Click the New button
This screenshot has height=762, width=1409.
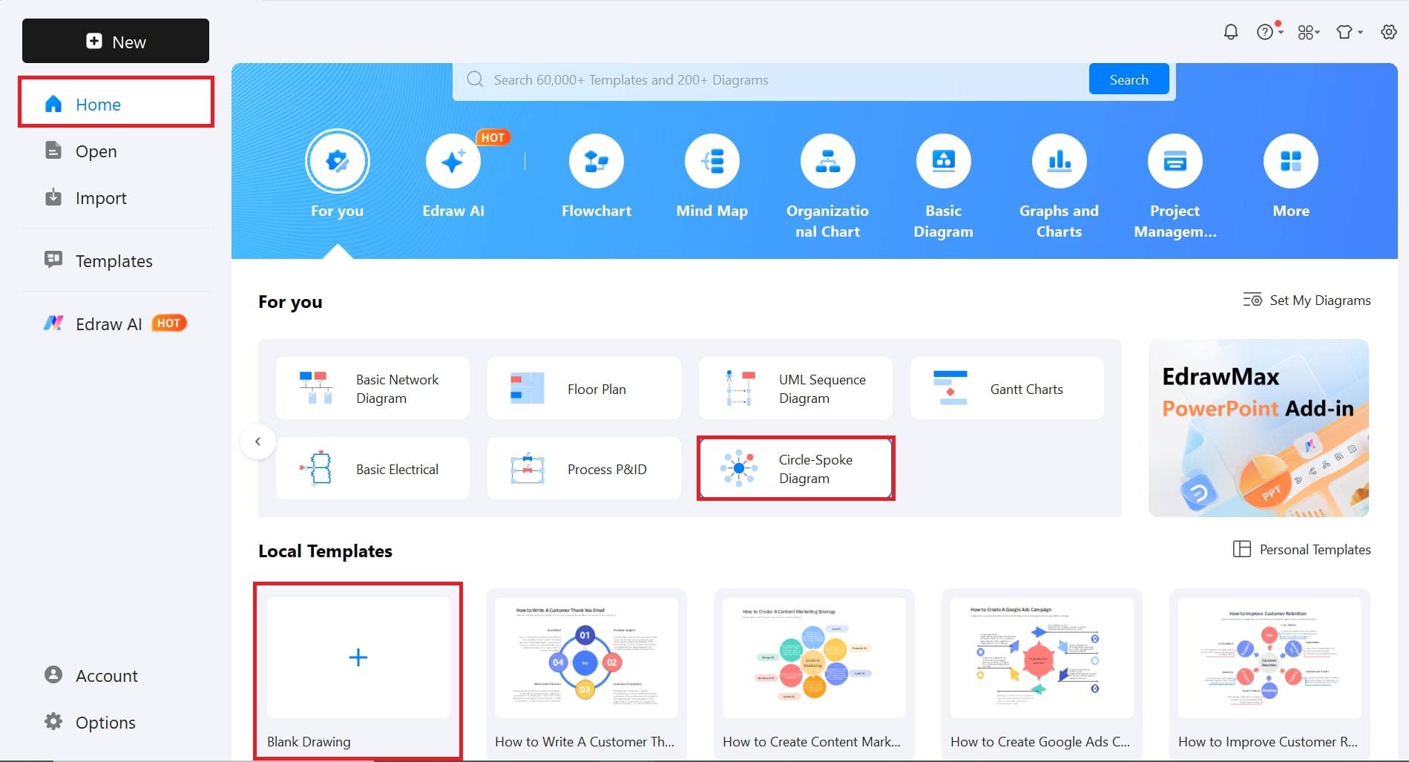[x=116, y=41]
